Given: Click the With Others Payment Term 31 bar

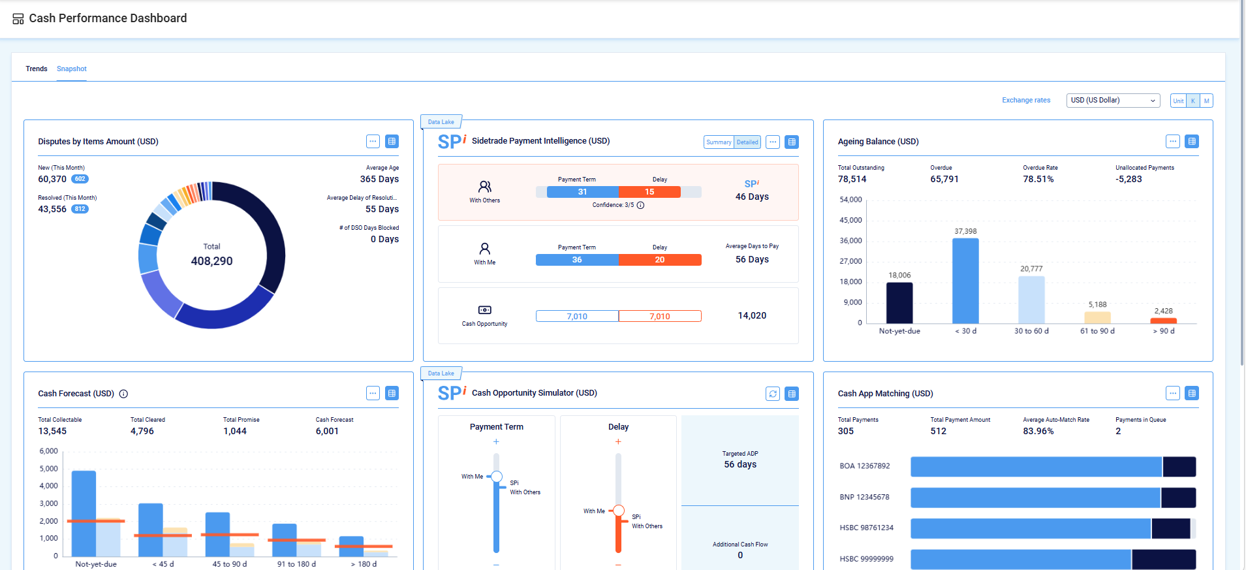Looking at the screenshot, I should pyautogui.click(x=582, y=192).
